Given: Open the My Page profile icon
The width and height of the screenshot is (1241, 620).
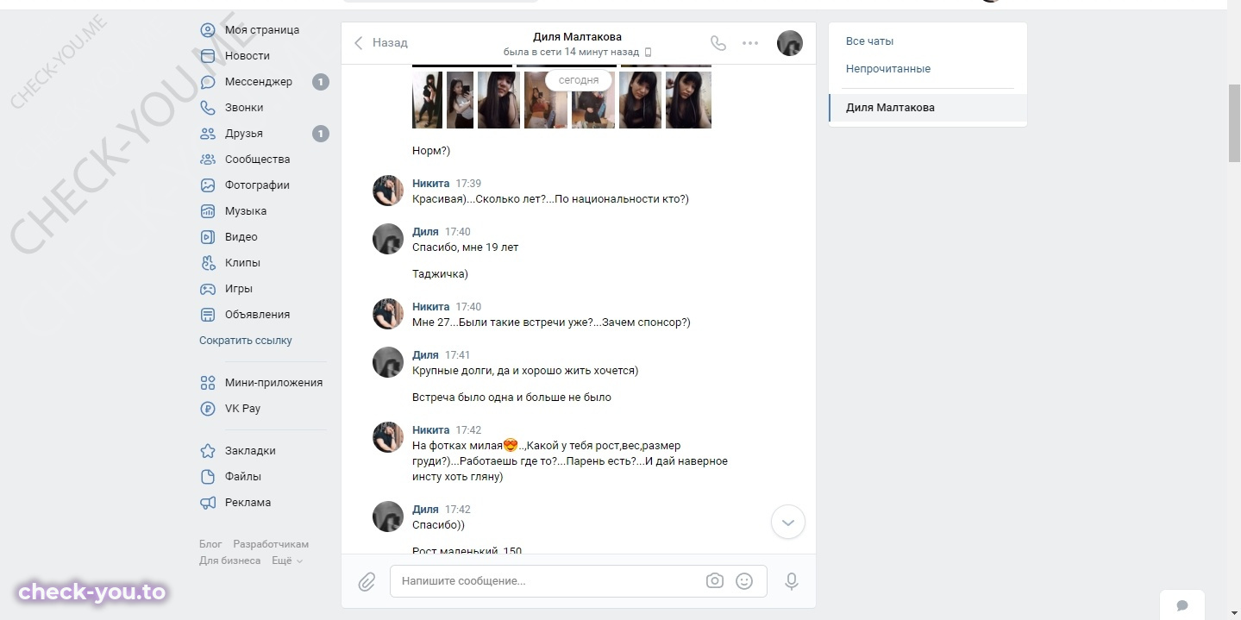Looking at the screenshot, I should 208,30.
